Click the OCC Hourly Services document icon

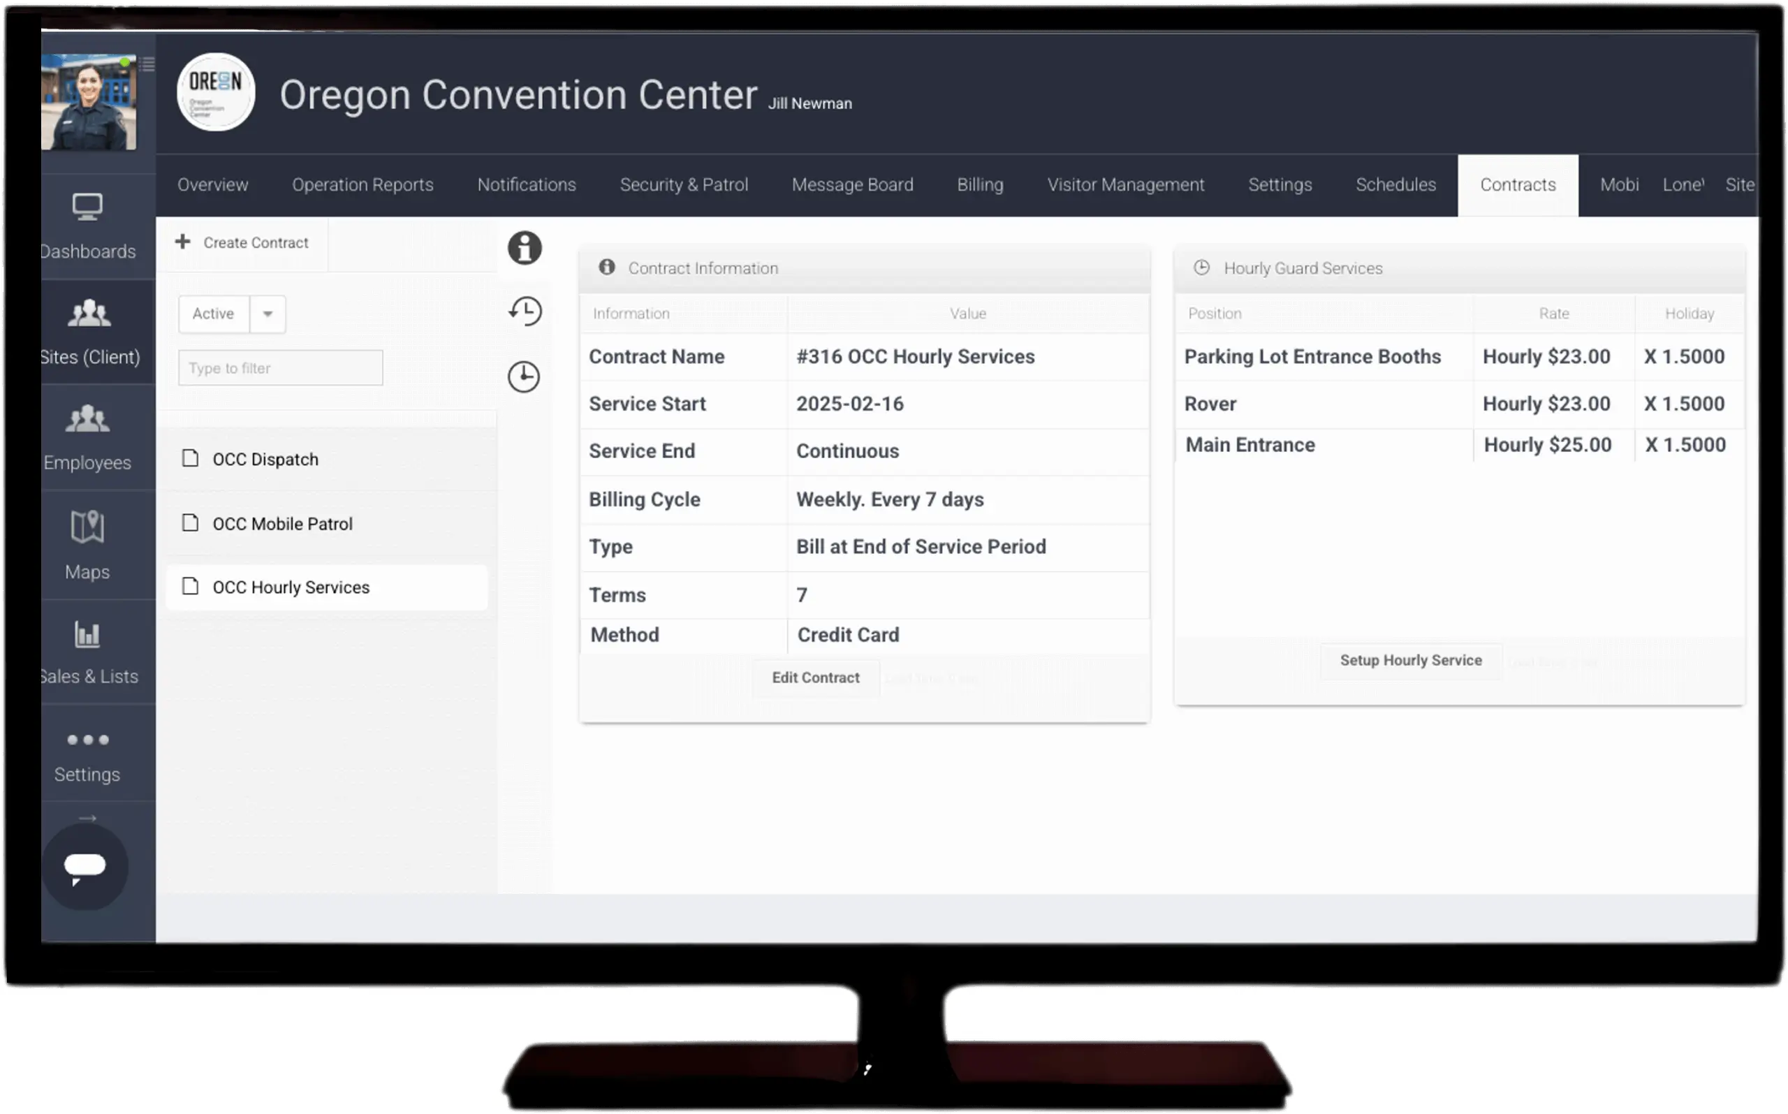(x=190, y=587)
